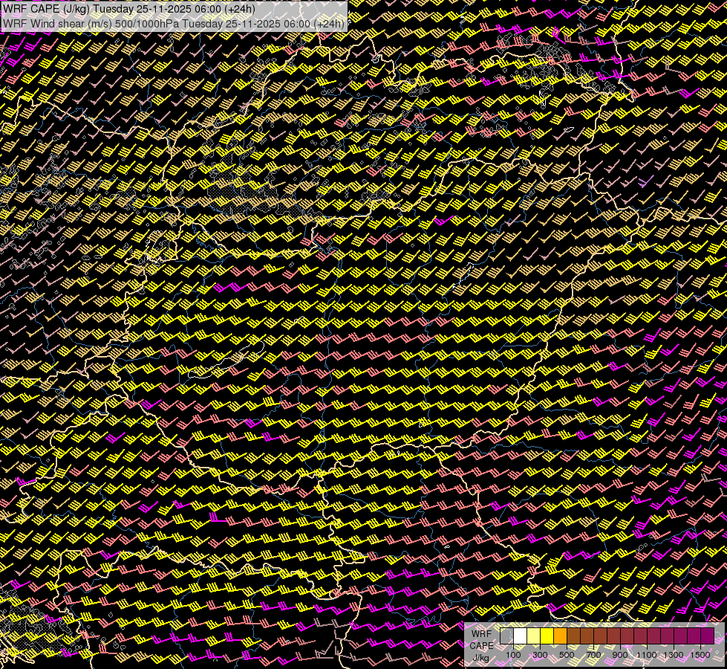This screenshot has height=669, width=727.
Task: Click the bright yellow CAPE legend swatch
Action: (547, 636)
